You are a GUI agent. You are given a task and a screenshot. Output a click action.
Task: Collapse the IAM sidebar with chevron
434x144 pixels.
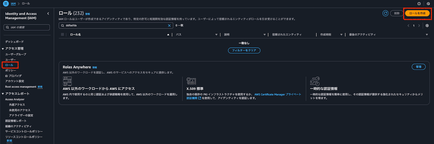[48, 14]
